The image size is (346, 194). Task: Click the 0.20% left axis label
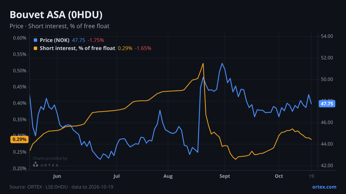(x=20, y=168)
